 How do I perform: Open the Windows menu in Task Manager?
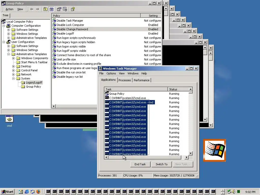coord(133,73)
